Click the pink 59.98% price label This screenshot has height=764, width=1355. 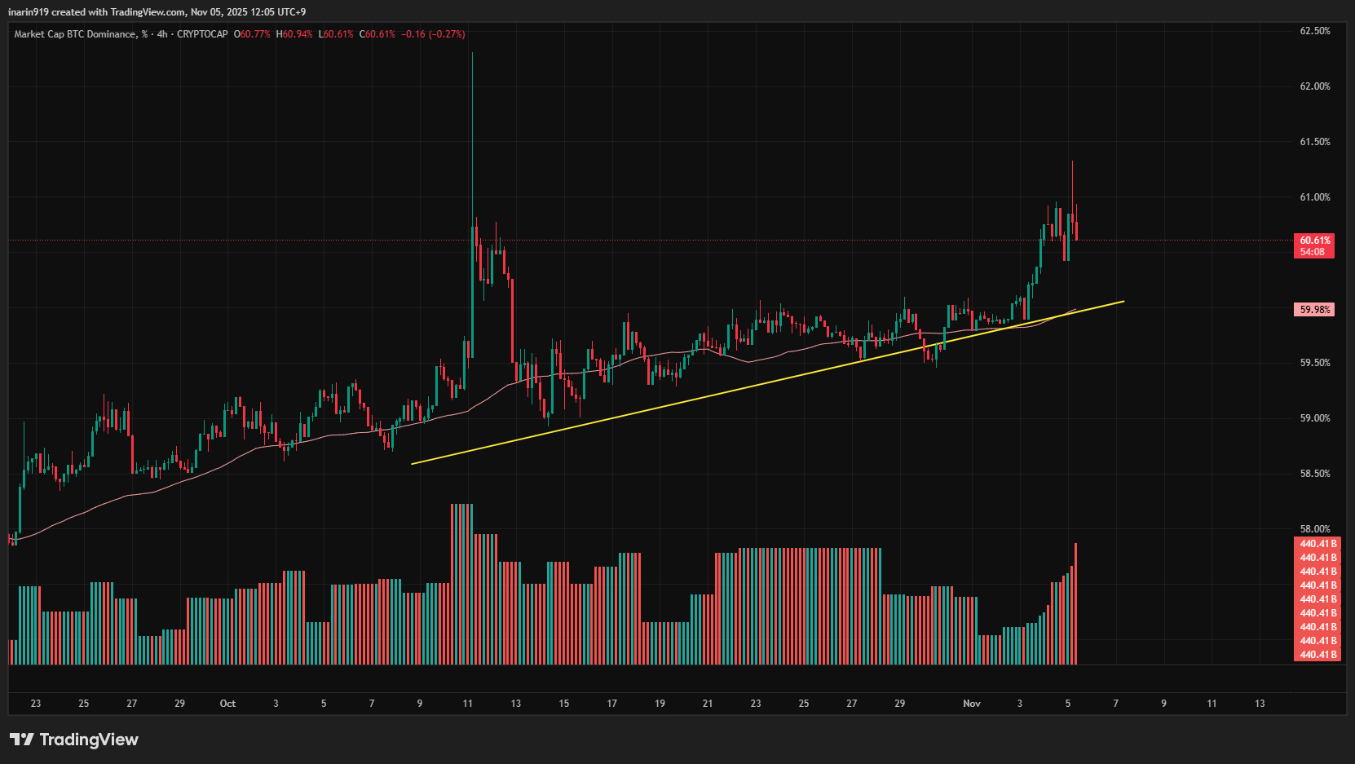click(1313, 309)
